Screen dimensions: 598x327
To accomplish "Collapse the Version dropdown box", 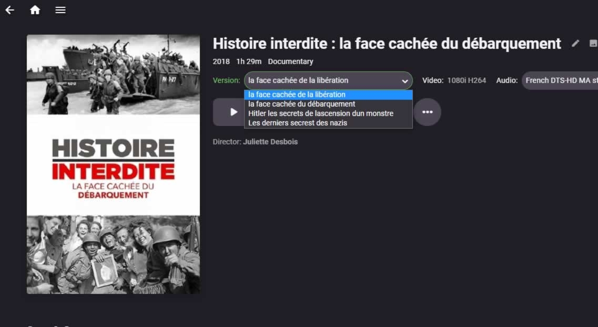I will point(328,80).
